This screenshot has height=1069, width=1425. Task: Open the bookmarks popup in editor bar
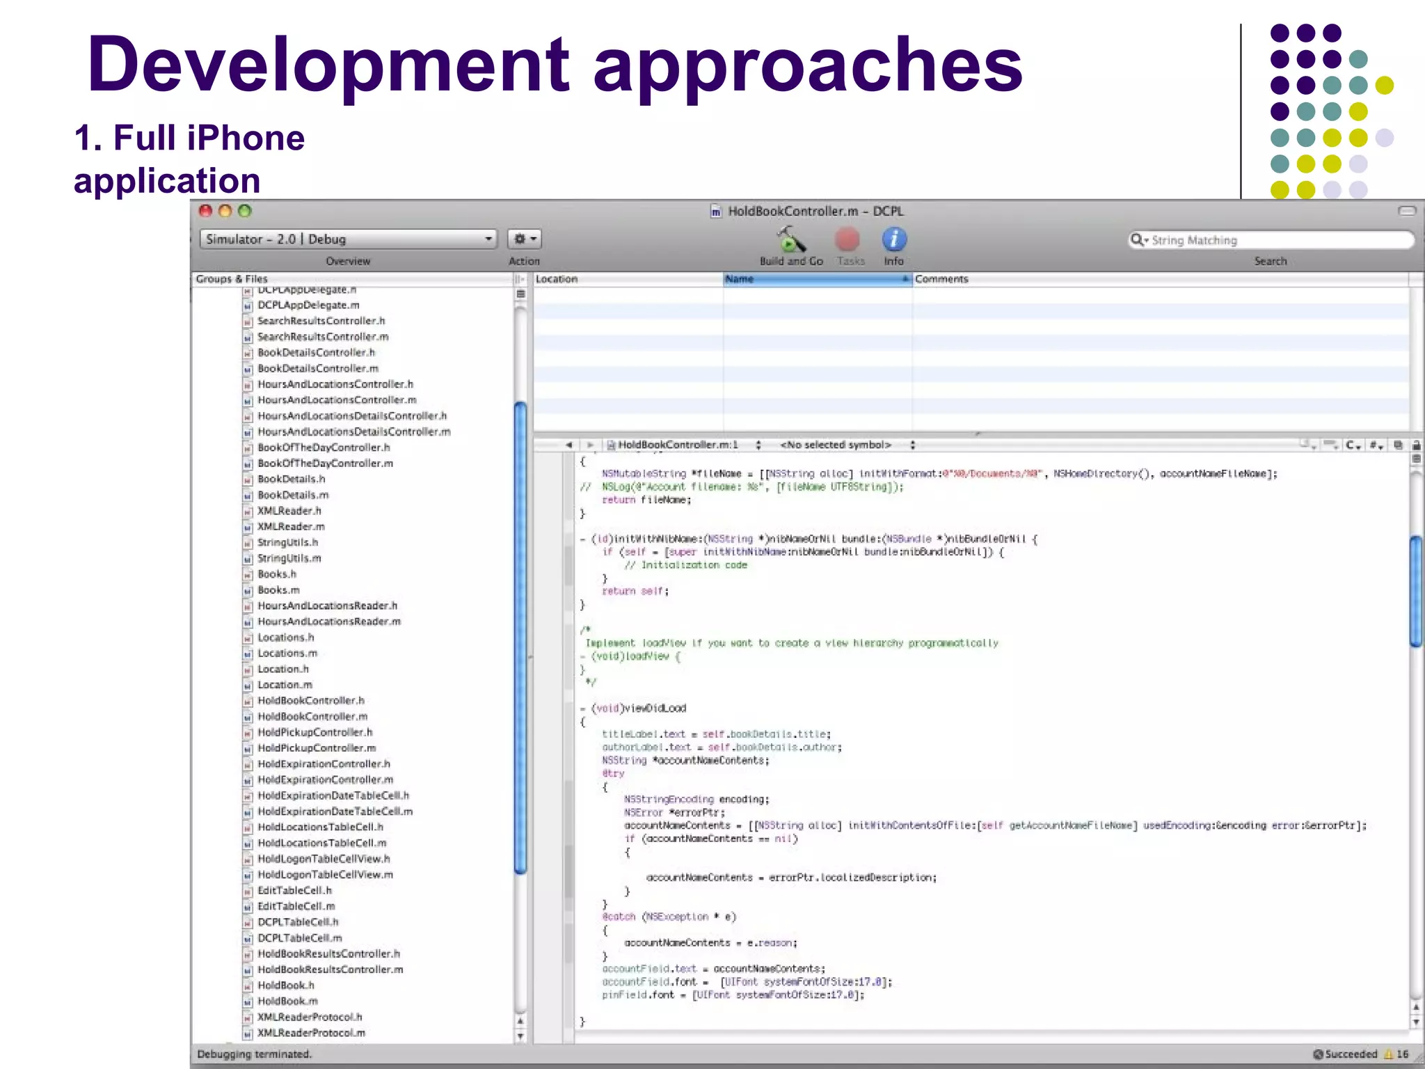[x=1309, y=445]
